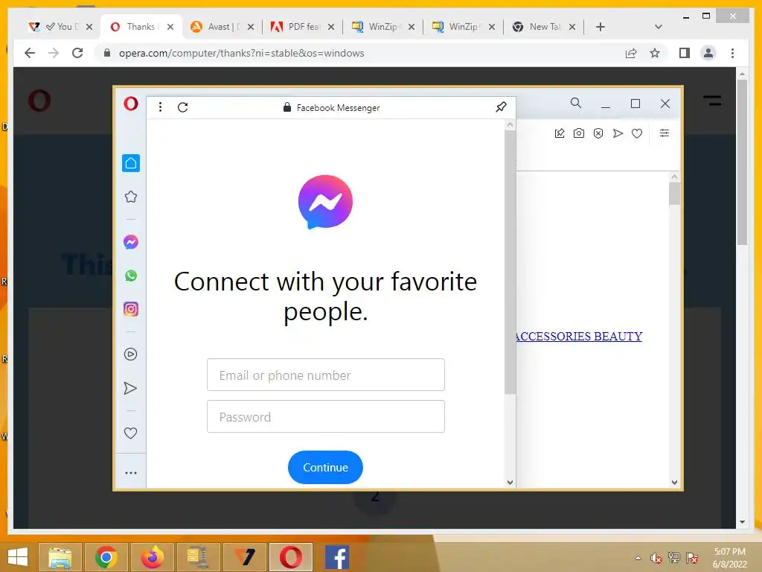Toggle Chrome side panel icon

685,53
